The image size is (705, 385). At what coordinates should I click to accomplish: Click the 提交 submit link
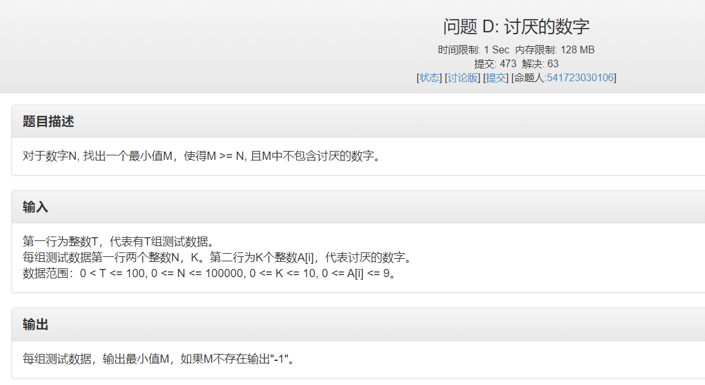(496, 78)
